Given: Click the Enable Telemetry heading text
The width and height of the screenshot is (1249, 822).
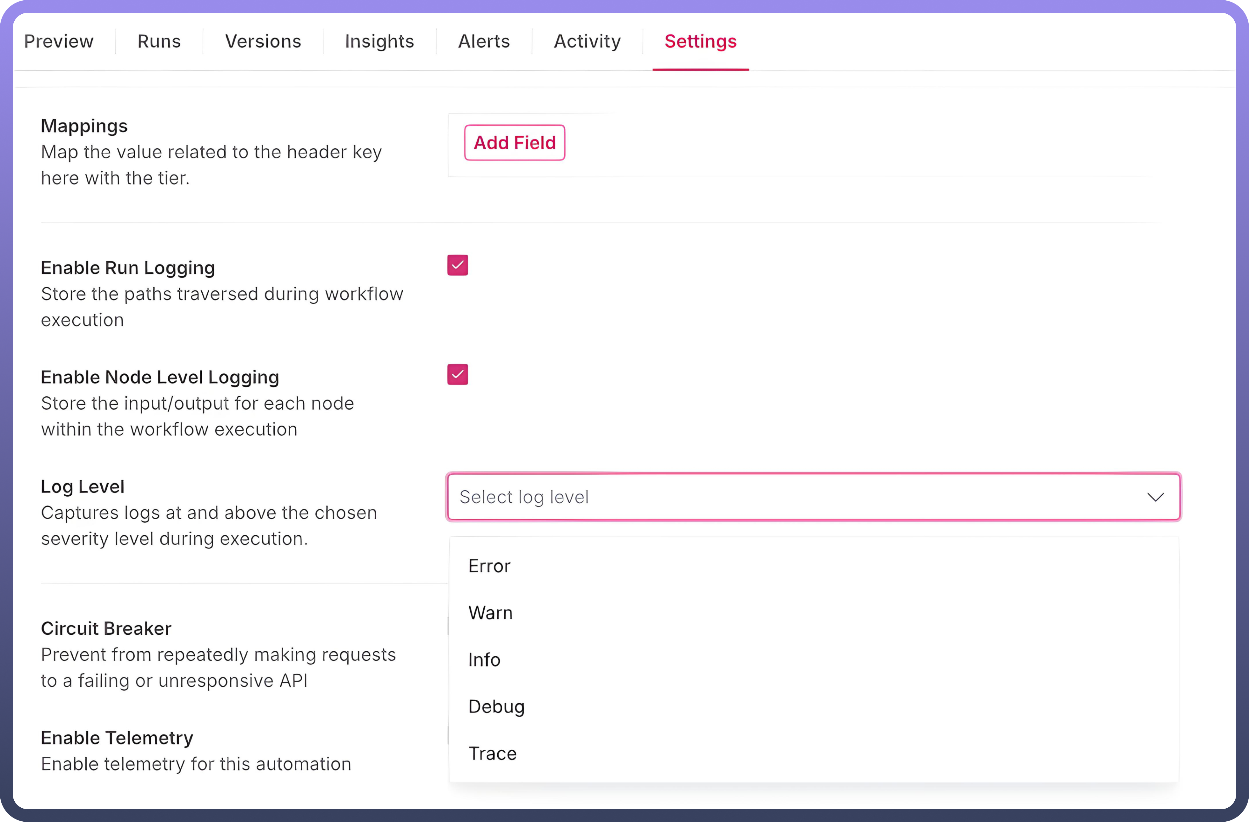Looking at the screenshot, I should (x=117, y=738).
